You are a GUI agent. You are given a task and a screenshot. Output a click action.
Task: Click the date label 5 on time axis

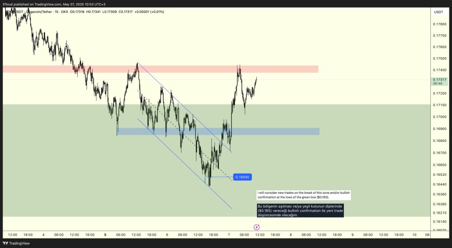[x=105, y=235]
